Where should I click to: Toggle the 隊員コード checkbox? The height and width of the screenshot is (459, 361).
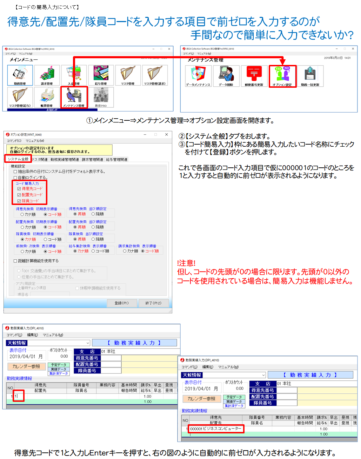(19, 201)
